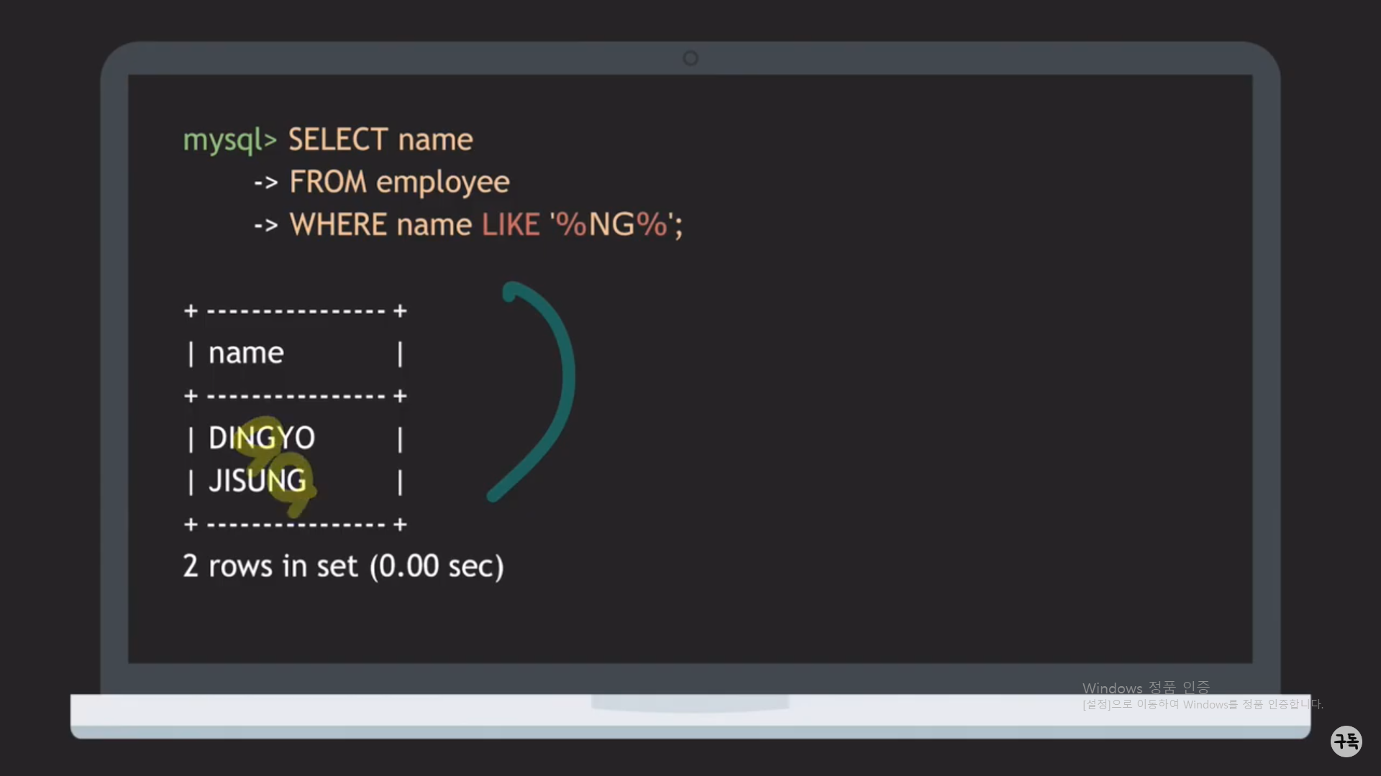Click the yellow highlight scribble on DINGYO
The height and width of the screenshot is (776, 1381).
point(265,433)
